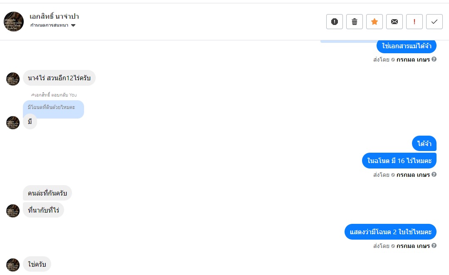
Task: Delete conversation with the trash icon
Action: click(x=354, y=22)
